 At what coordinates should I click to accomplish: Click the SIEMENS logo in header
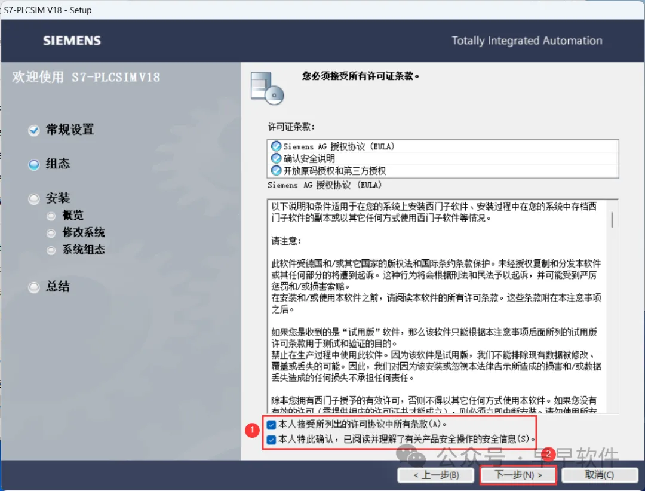coord(72,41)
